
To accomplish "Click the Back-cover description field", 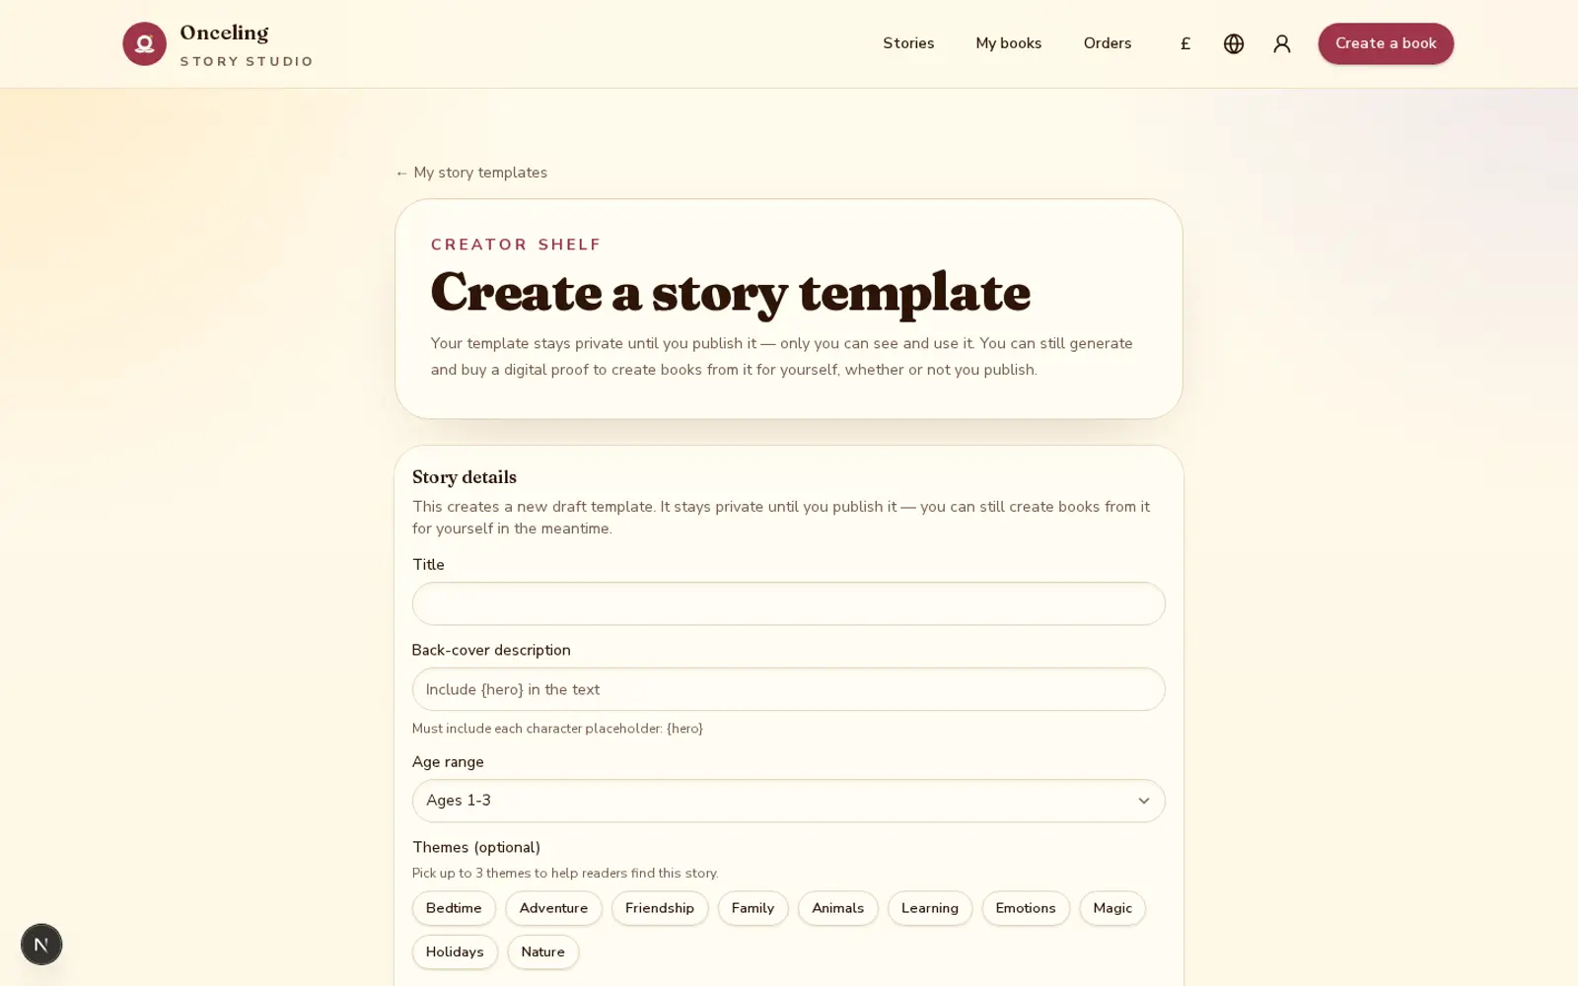I will coord(788,689).
